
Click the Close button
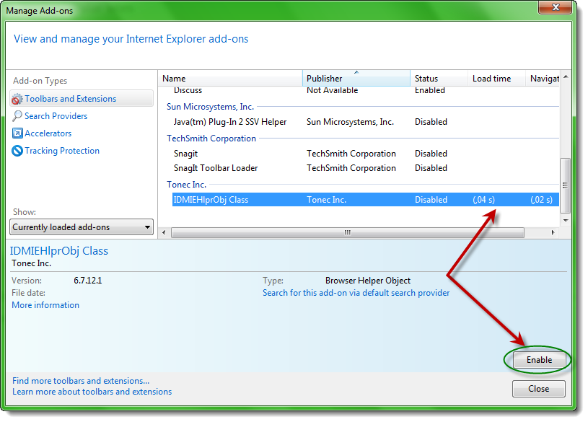(x=539, y=389)
